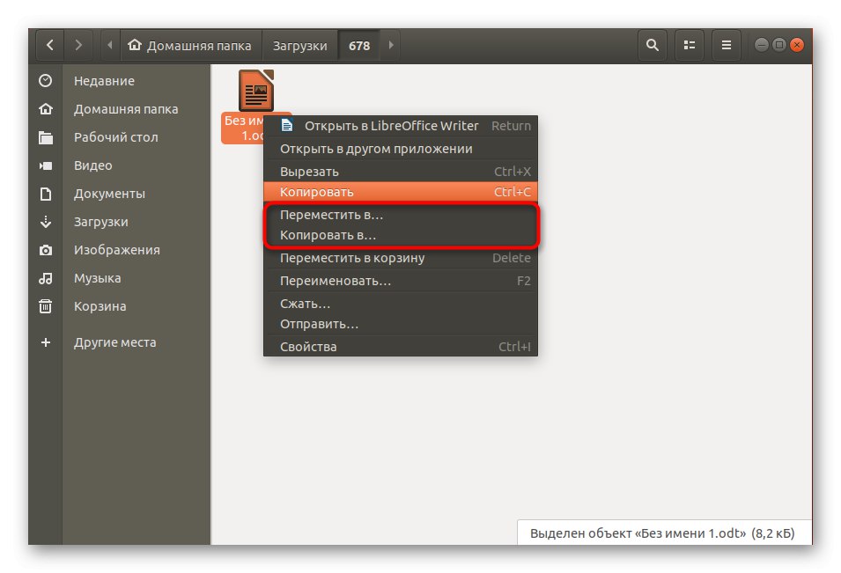Click Домашняя папка breadcrumb in path bar
The width and height of the screenshot is (841, 573).
pyautogui.click(x=190, y=46)
